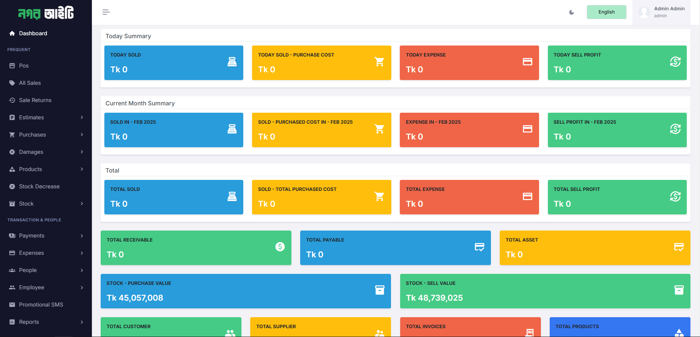Toggle dark mode with the moon icon

571,12
